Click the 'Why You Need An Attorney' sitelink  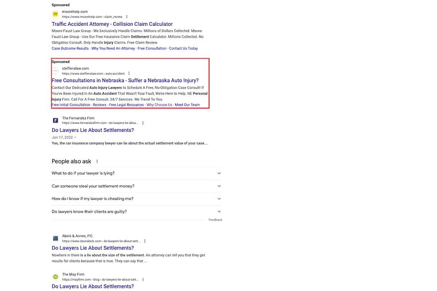[x=113, y=48]
